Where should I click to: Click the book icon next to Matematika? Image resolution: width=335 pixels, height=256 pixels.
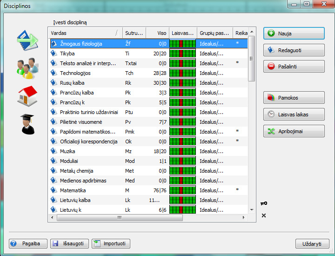point(54,190)
